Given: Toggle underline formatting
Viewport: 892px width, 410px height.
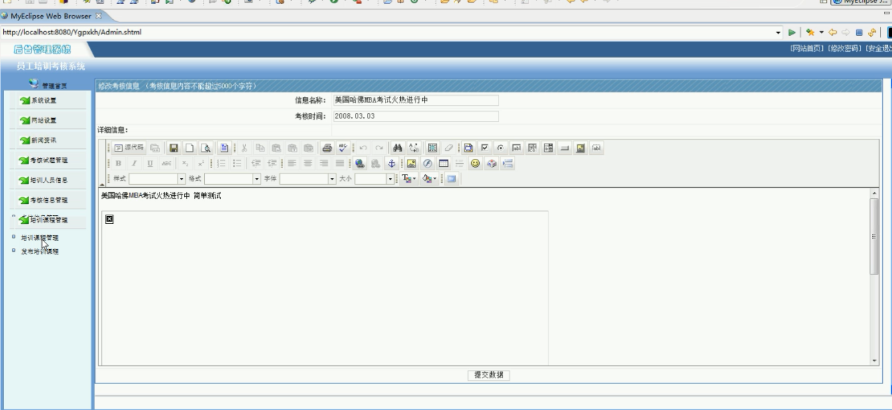Looking at the screenshot, I should [x=152, y=163].
